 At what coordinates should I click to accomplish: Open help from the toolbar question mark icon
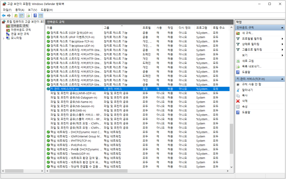tap(35, 16)
